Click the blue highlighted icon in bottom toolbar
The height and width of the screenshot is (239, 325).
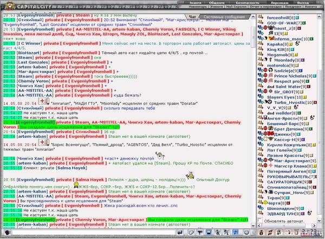[236, 233]
